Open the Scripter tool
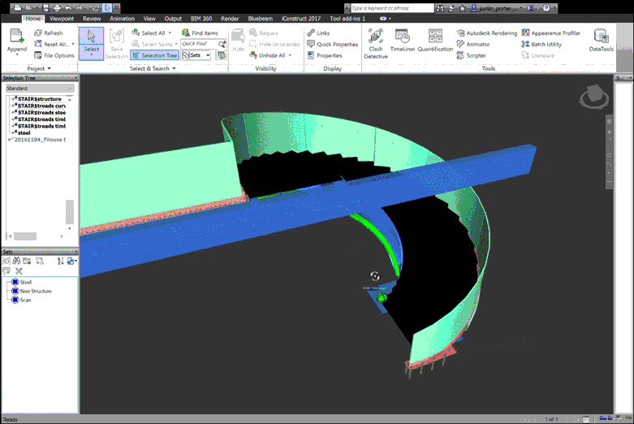Screen dimensions: 634x424 (x=471, y=55)
